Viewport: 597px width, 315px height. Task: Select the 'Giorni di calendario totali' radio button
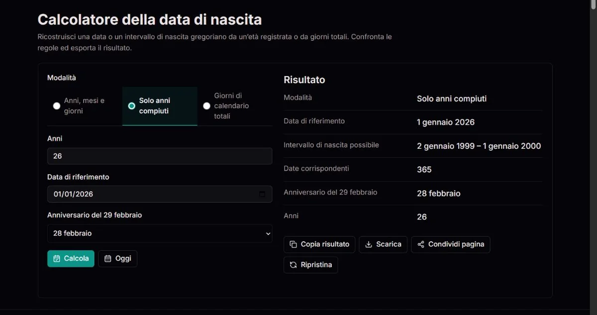206,106
